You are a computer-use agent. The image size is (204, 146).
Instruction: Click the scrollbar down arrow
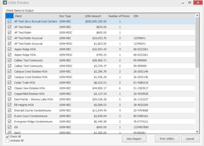click(x=197, y=132)
